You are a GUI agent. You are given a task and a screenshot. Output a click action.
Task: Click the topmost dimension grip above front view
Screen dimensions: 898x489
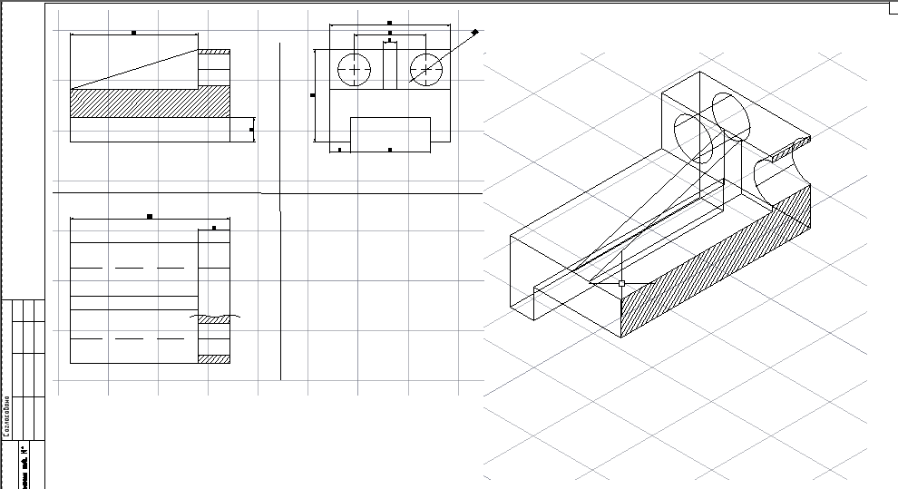point(389,22)
